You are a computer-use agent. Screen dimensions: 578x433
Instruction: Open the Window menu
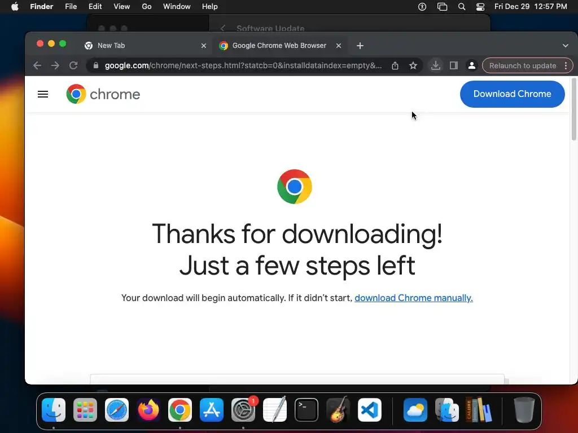click(177, 7)
